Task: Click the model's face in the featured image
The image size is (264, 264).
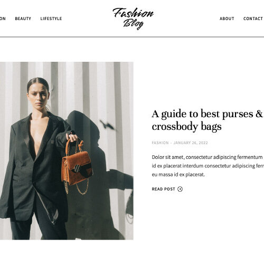Action: 39,97
